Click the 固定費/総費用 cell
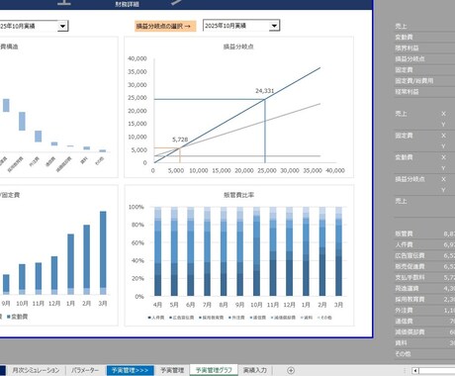 414,81
